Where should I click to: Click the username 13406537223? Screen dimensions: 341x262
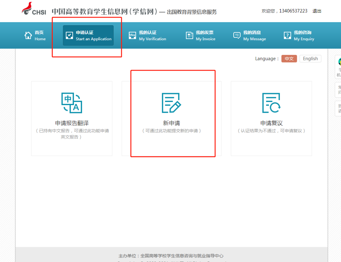click(x=293, y=11)
